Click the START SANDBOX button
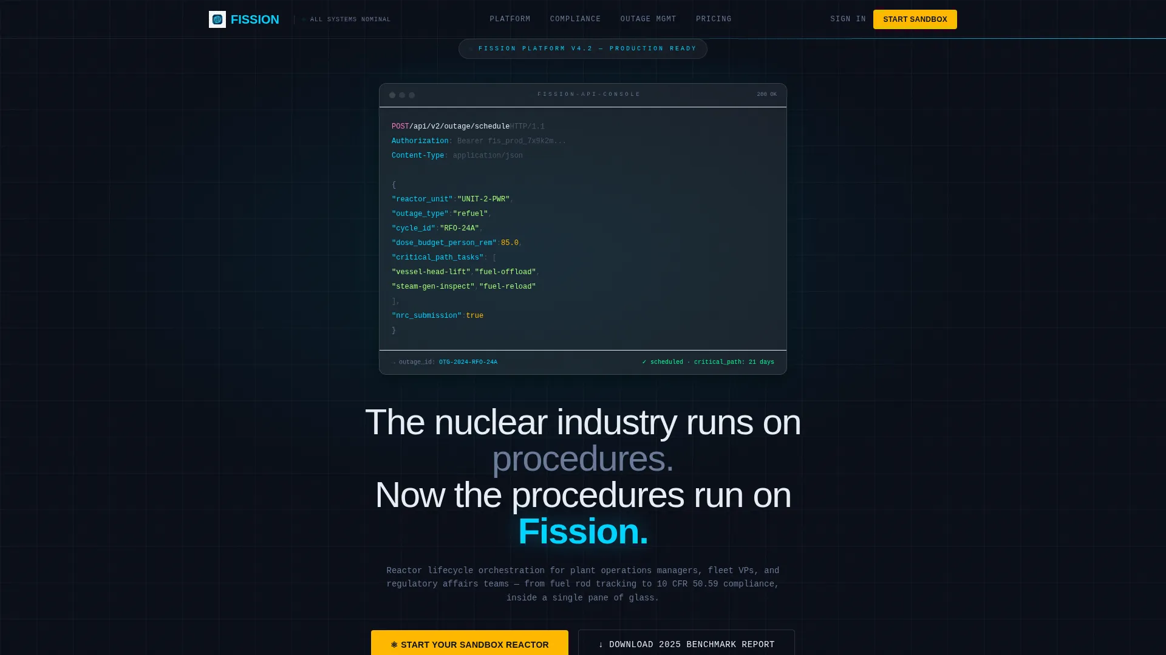The image size is (1166, 655). coord(915,19)
